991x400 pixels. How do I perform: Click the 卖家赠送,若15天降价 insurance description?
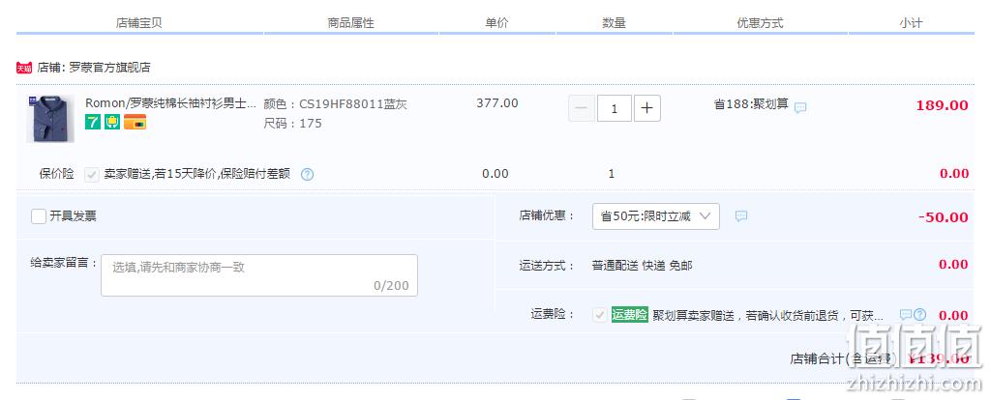pyautogui.click(x=197, y=174)
